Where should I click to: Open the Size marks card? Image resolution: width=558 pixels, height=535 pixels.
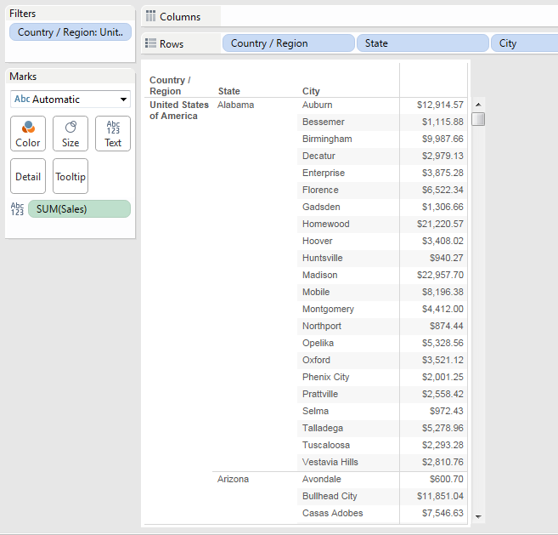[70, 134]
